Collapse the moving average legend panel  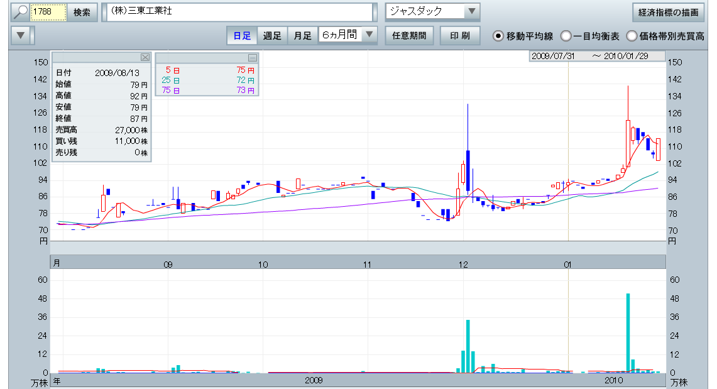pyautogui.click(x=253, y=57)
